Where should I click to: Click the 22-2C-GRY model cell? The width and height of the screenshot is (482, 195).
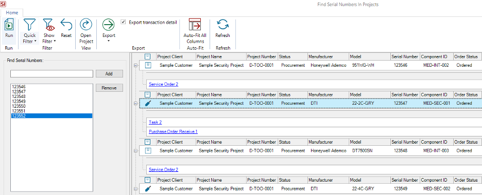click(370, 104)
